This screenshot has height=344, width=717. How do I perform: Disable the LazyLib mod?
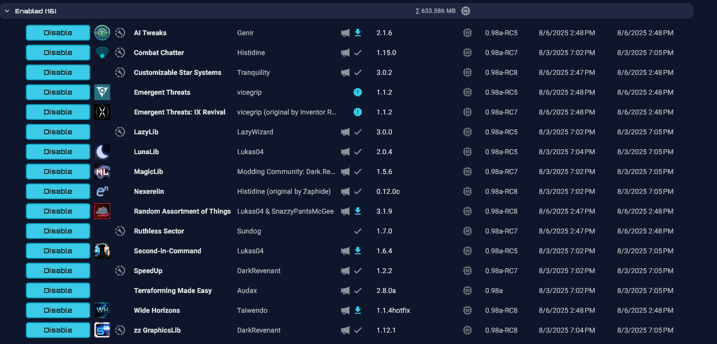pos(58,132)
